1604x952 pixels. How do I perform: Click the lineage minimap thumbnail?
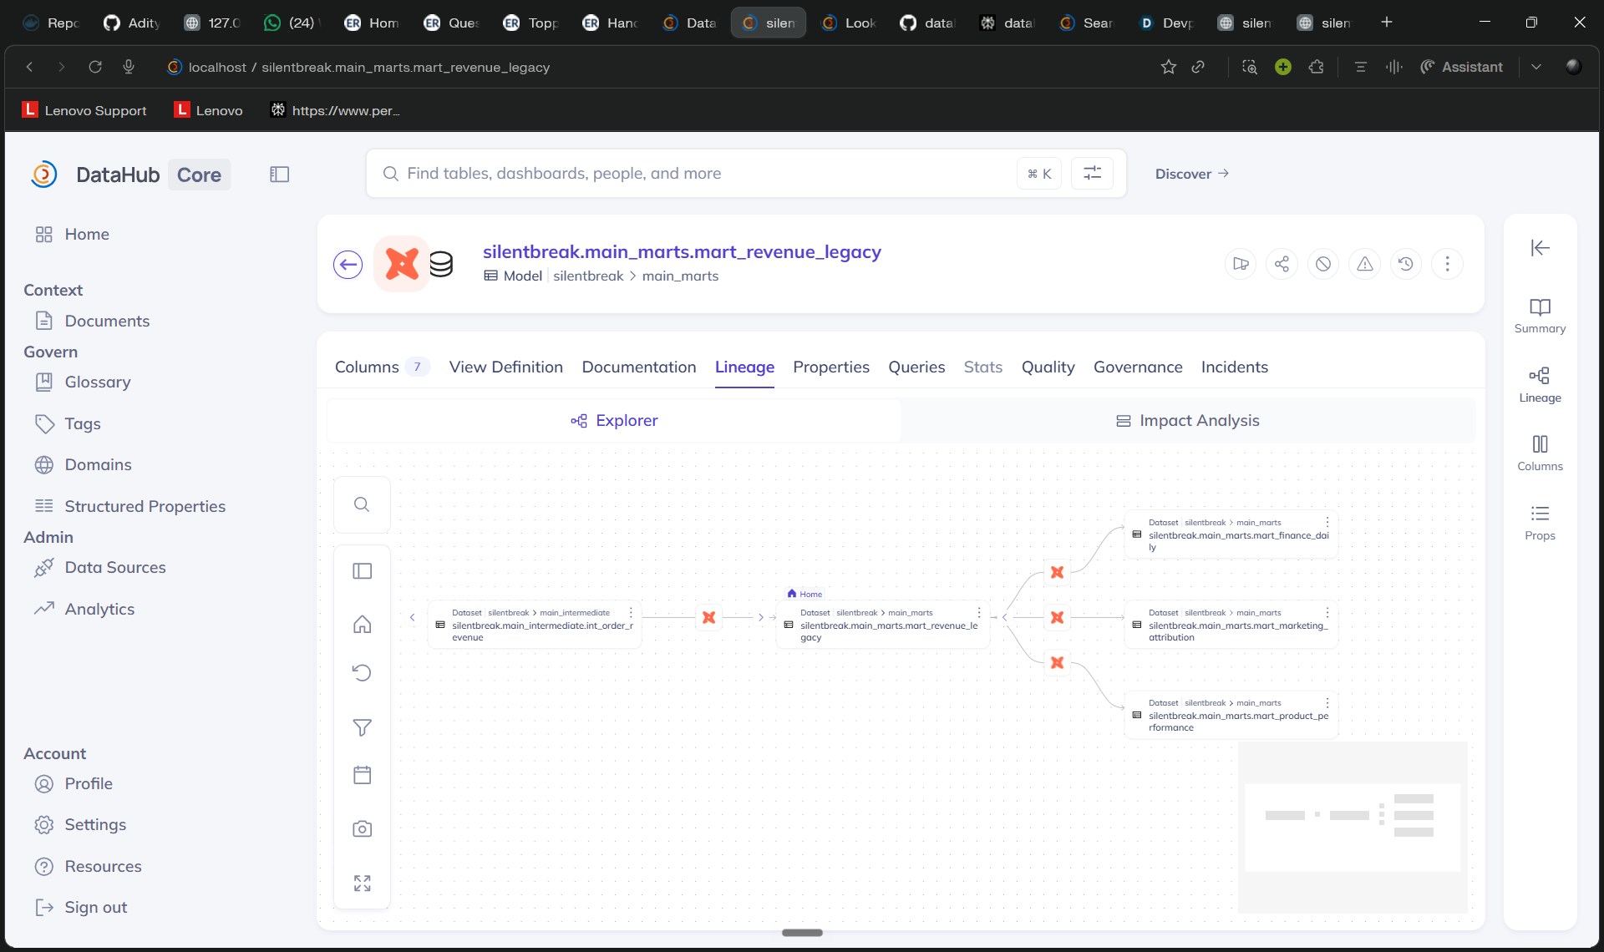click(1353, 828)
